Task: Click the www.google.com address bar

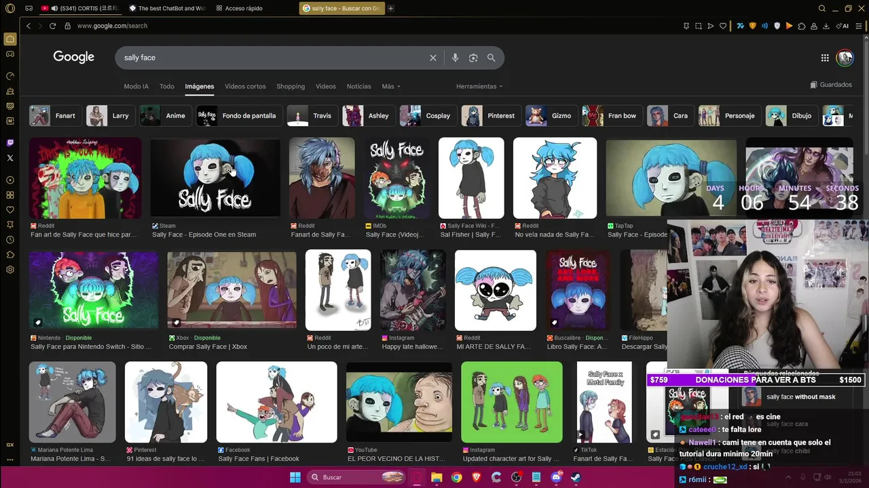Action: tap(112, 26)
